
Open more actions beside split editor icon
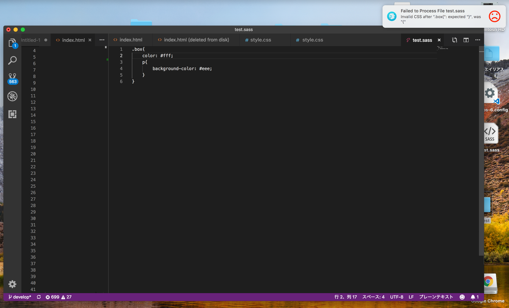(477, 40)
